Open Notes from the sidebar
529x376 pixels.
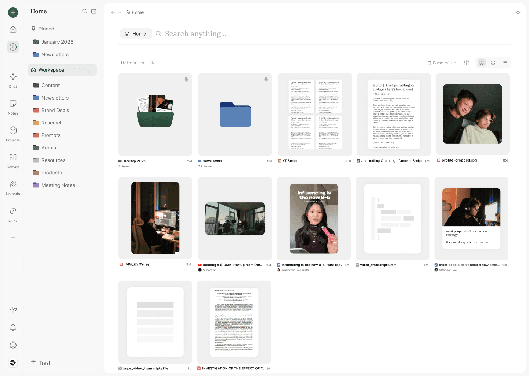(13, 107)
